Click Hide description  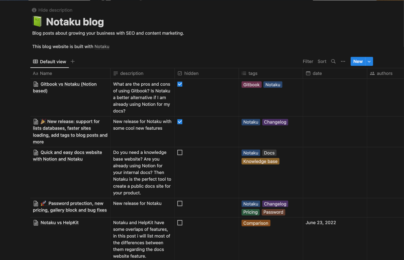[55, 10]
